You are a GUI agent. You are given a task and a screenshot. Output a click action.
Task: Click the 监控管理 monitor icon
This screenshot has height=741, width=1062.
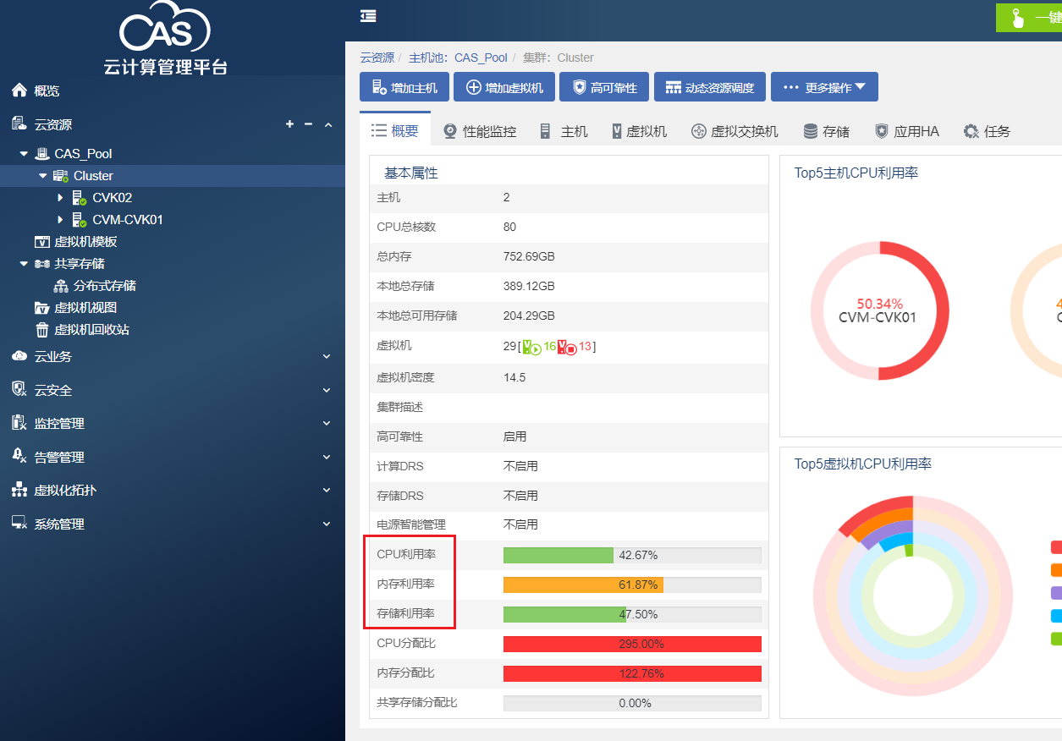[19, 423]
